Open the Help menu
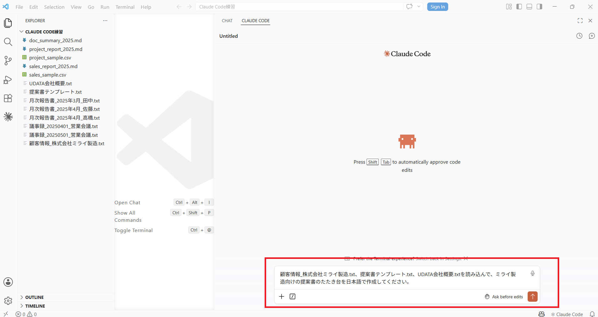This screenshot has height=317, width=598. pyautogui.click(x=146, y=7)
